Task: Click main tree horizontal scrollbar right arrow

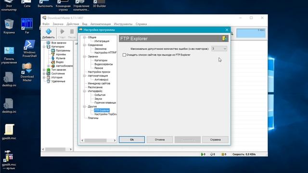Action: 71,149
